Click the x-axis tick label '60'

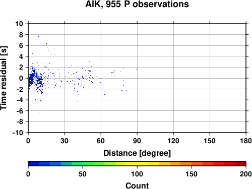pos(101,141)
